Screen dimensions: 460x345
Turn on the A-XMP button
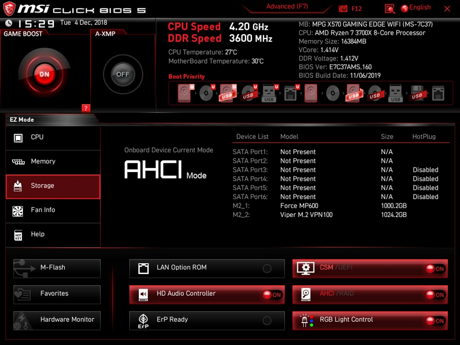(123, 74)
